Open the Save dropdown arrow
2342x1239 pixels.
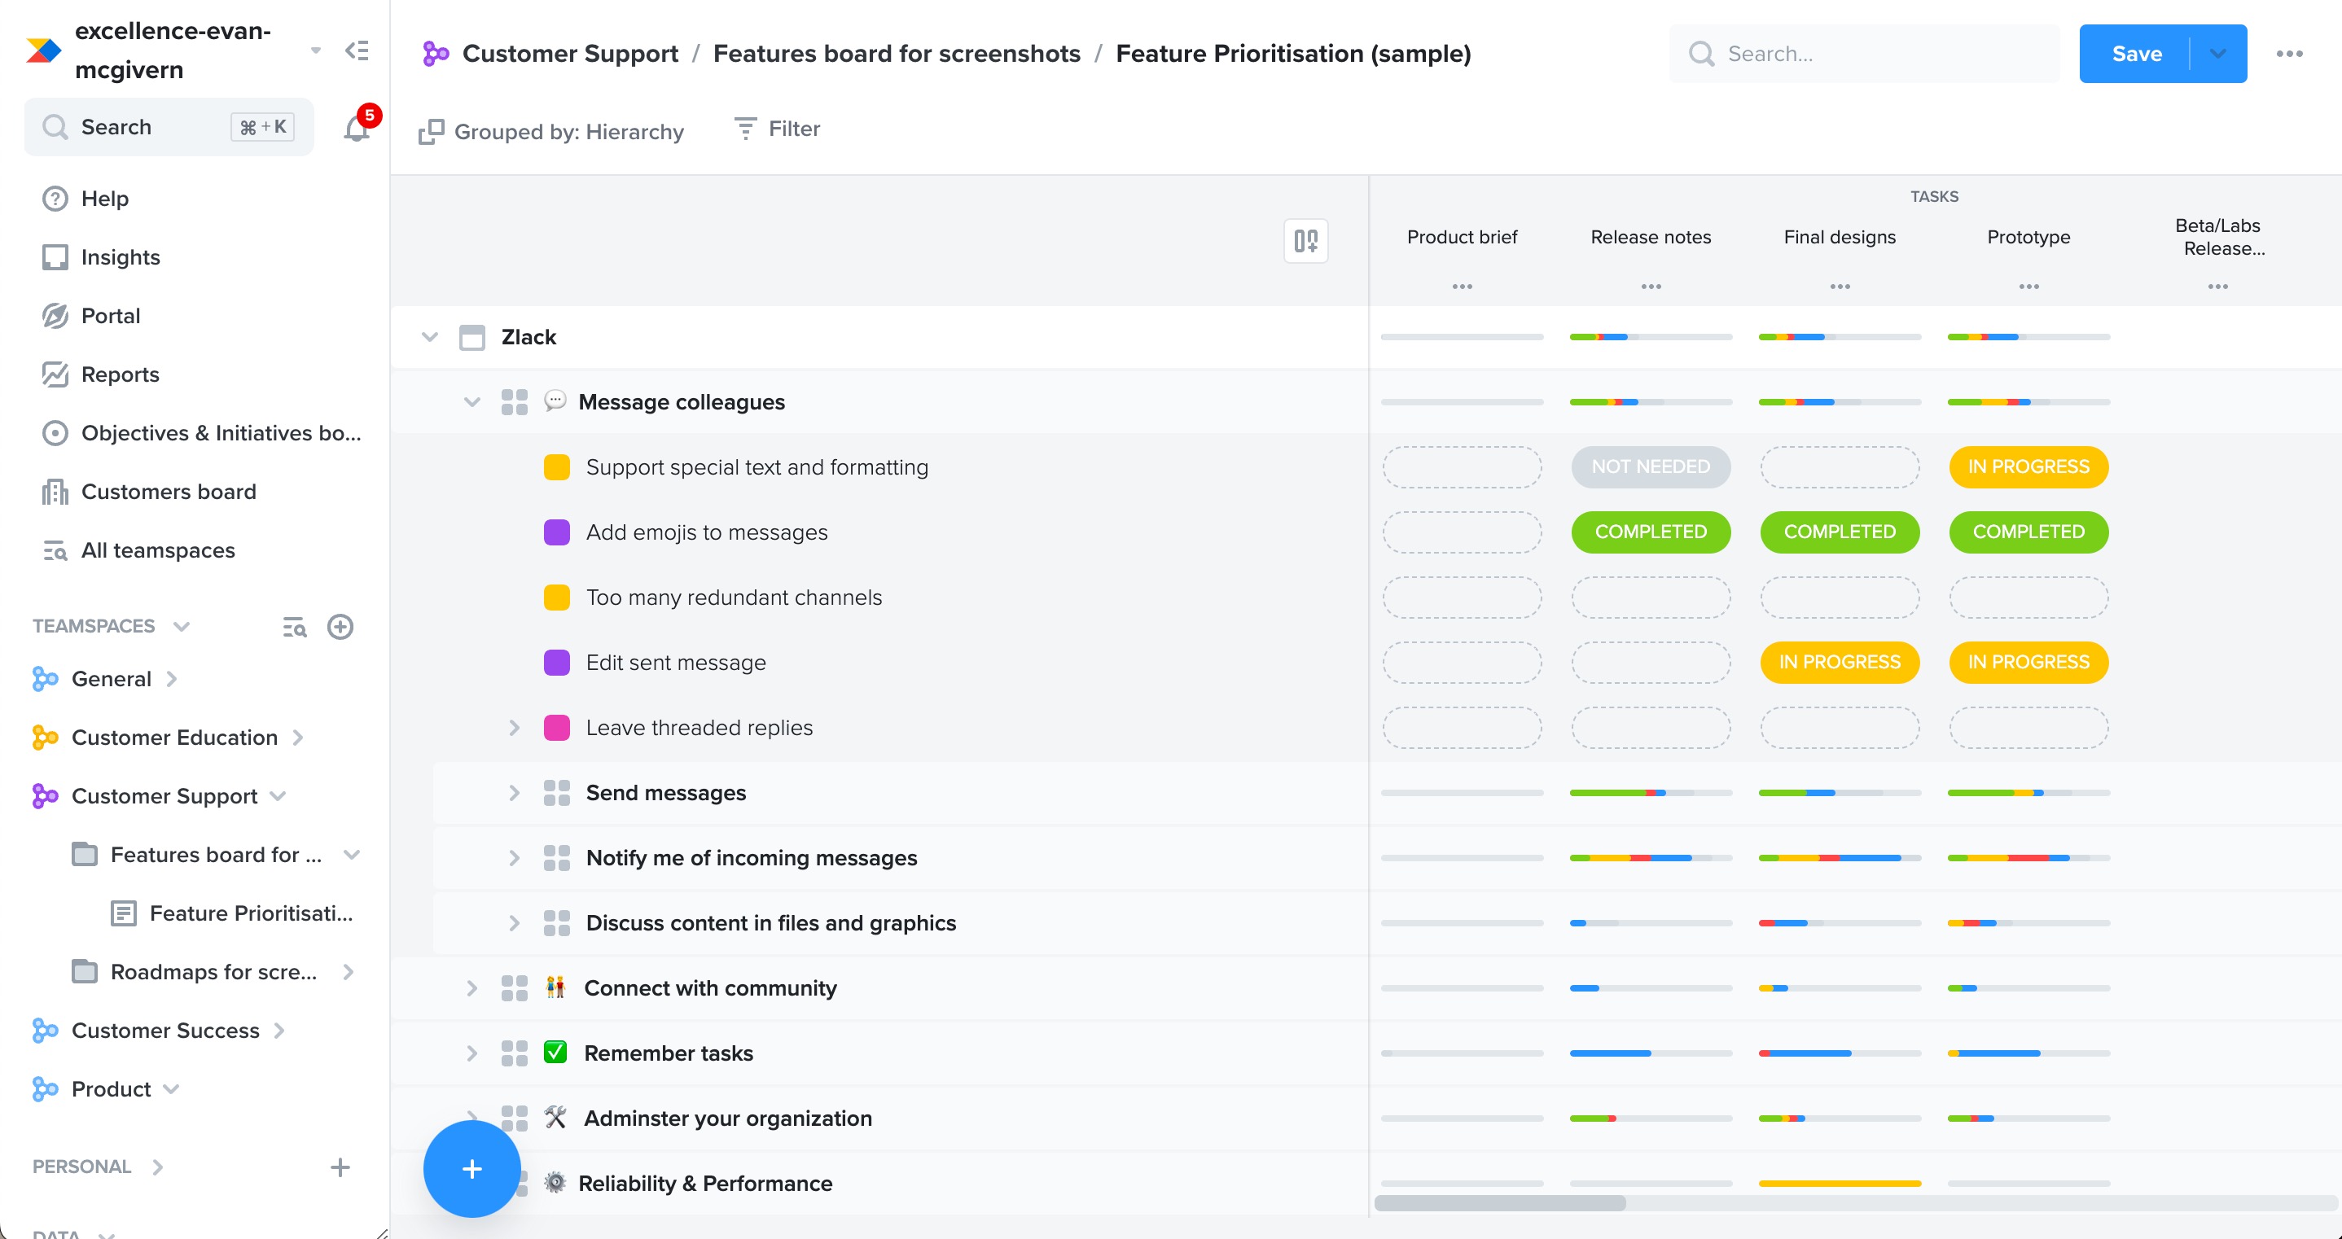tap(2218, 54)
